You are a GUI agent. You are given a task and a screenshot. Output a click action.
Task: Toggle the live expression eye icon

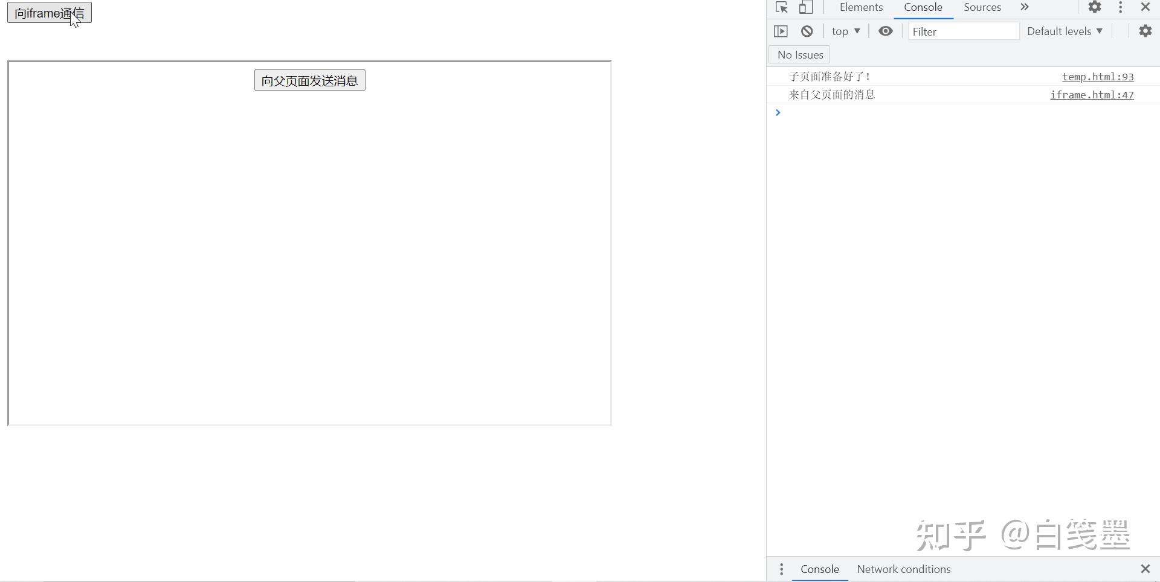coord(886,31)
